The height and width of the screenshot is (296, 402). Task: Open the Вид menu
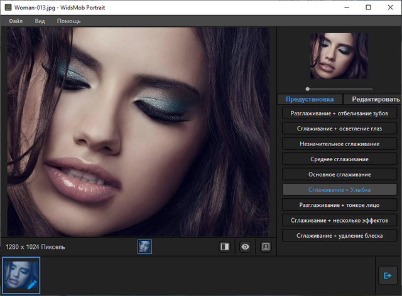point(40,21)
